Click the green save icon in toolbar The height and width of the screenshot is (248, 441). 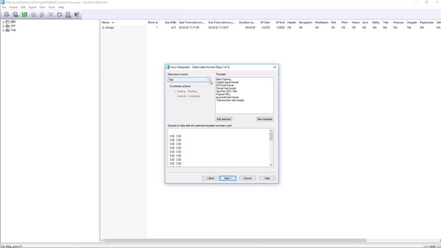24,15
